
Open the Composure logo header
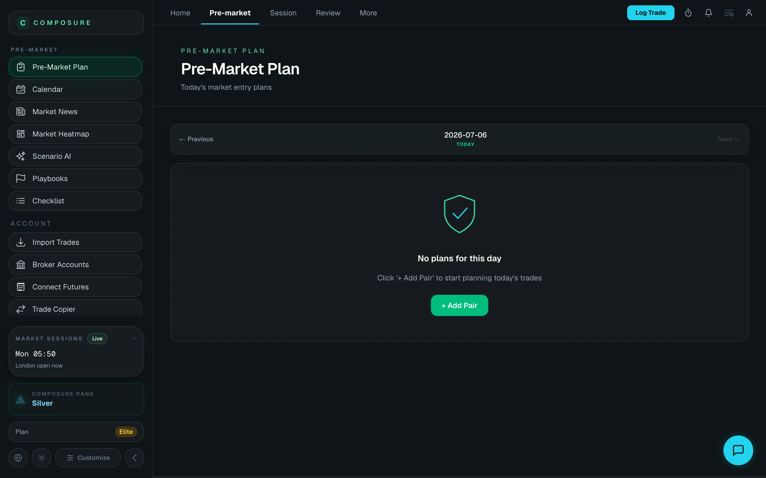tap(76, 23)
